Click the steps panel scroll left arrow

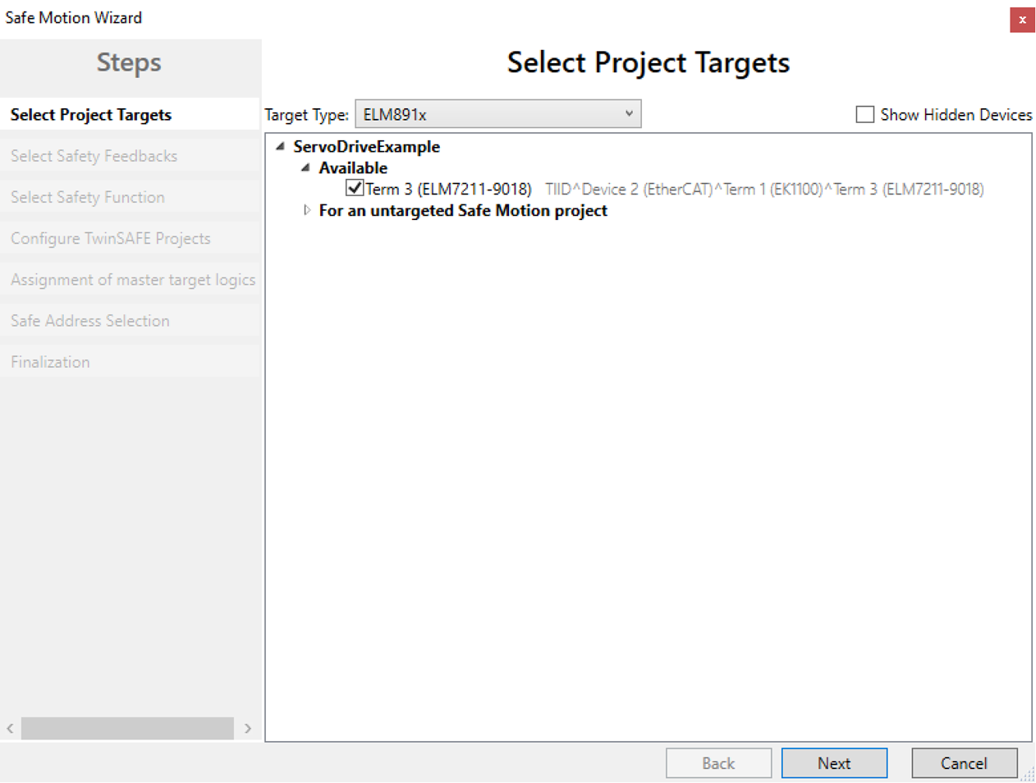[10, 728]
